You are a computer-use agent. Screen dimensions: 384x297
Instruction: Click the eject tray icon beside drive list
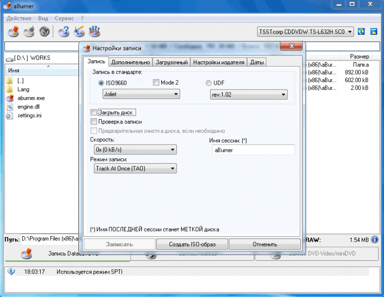[x=374, y=32]
